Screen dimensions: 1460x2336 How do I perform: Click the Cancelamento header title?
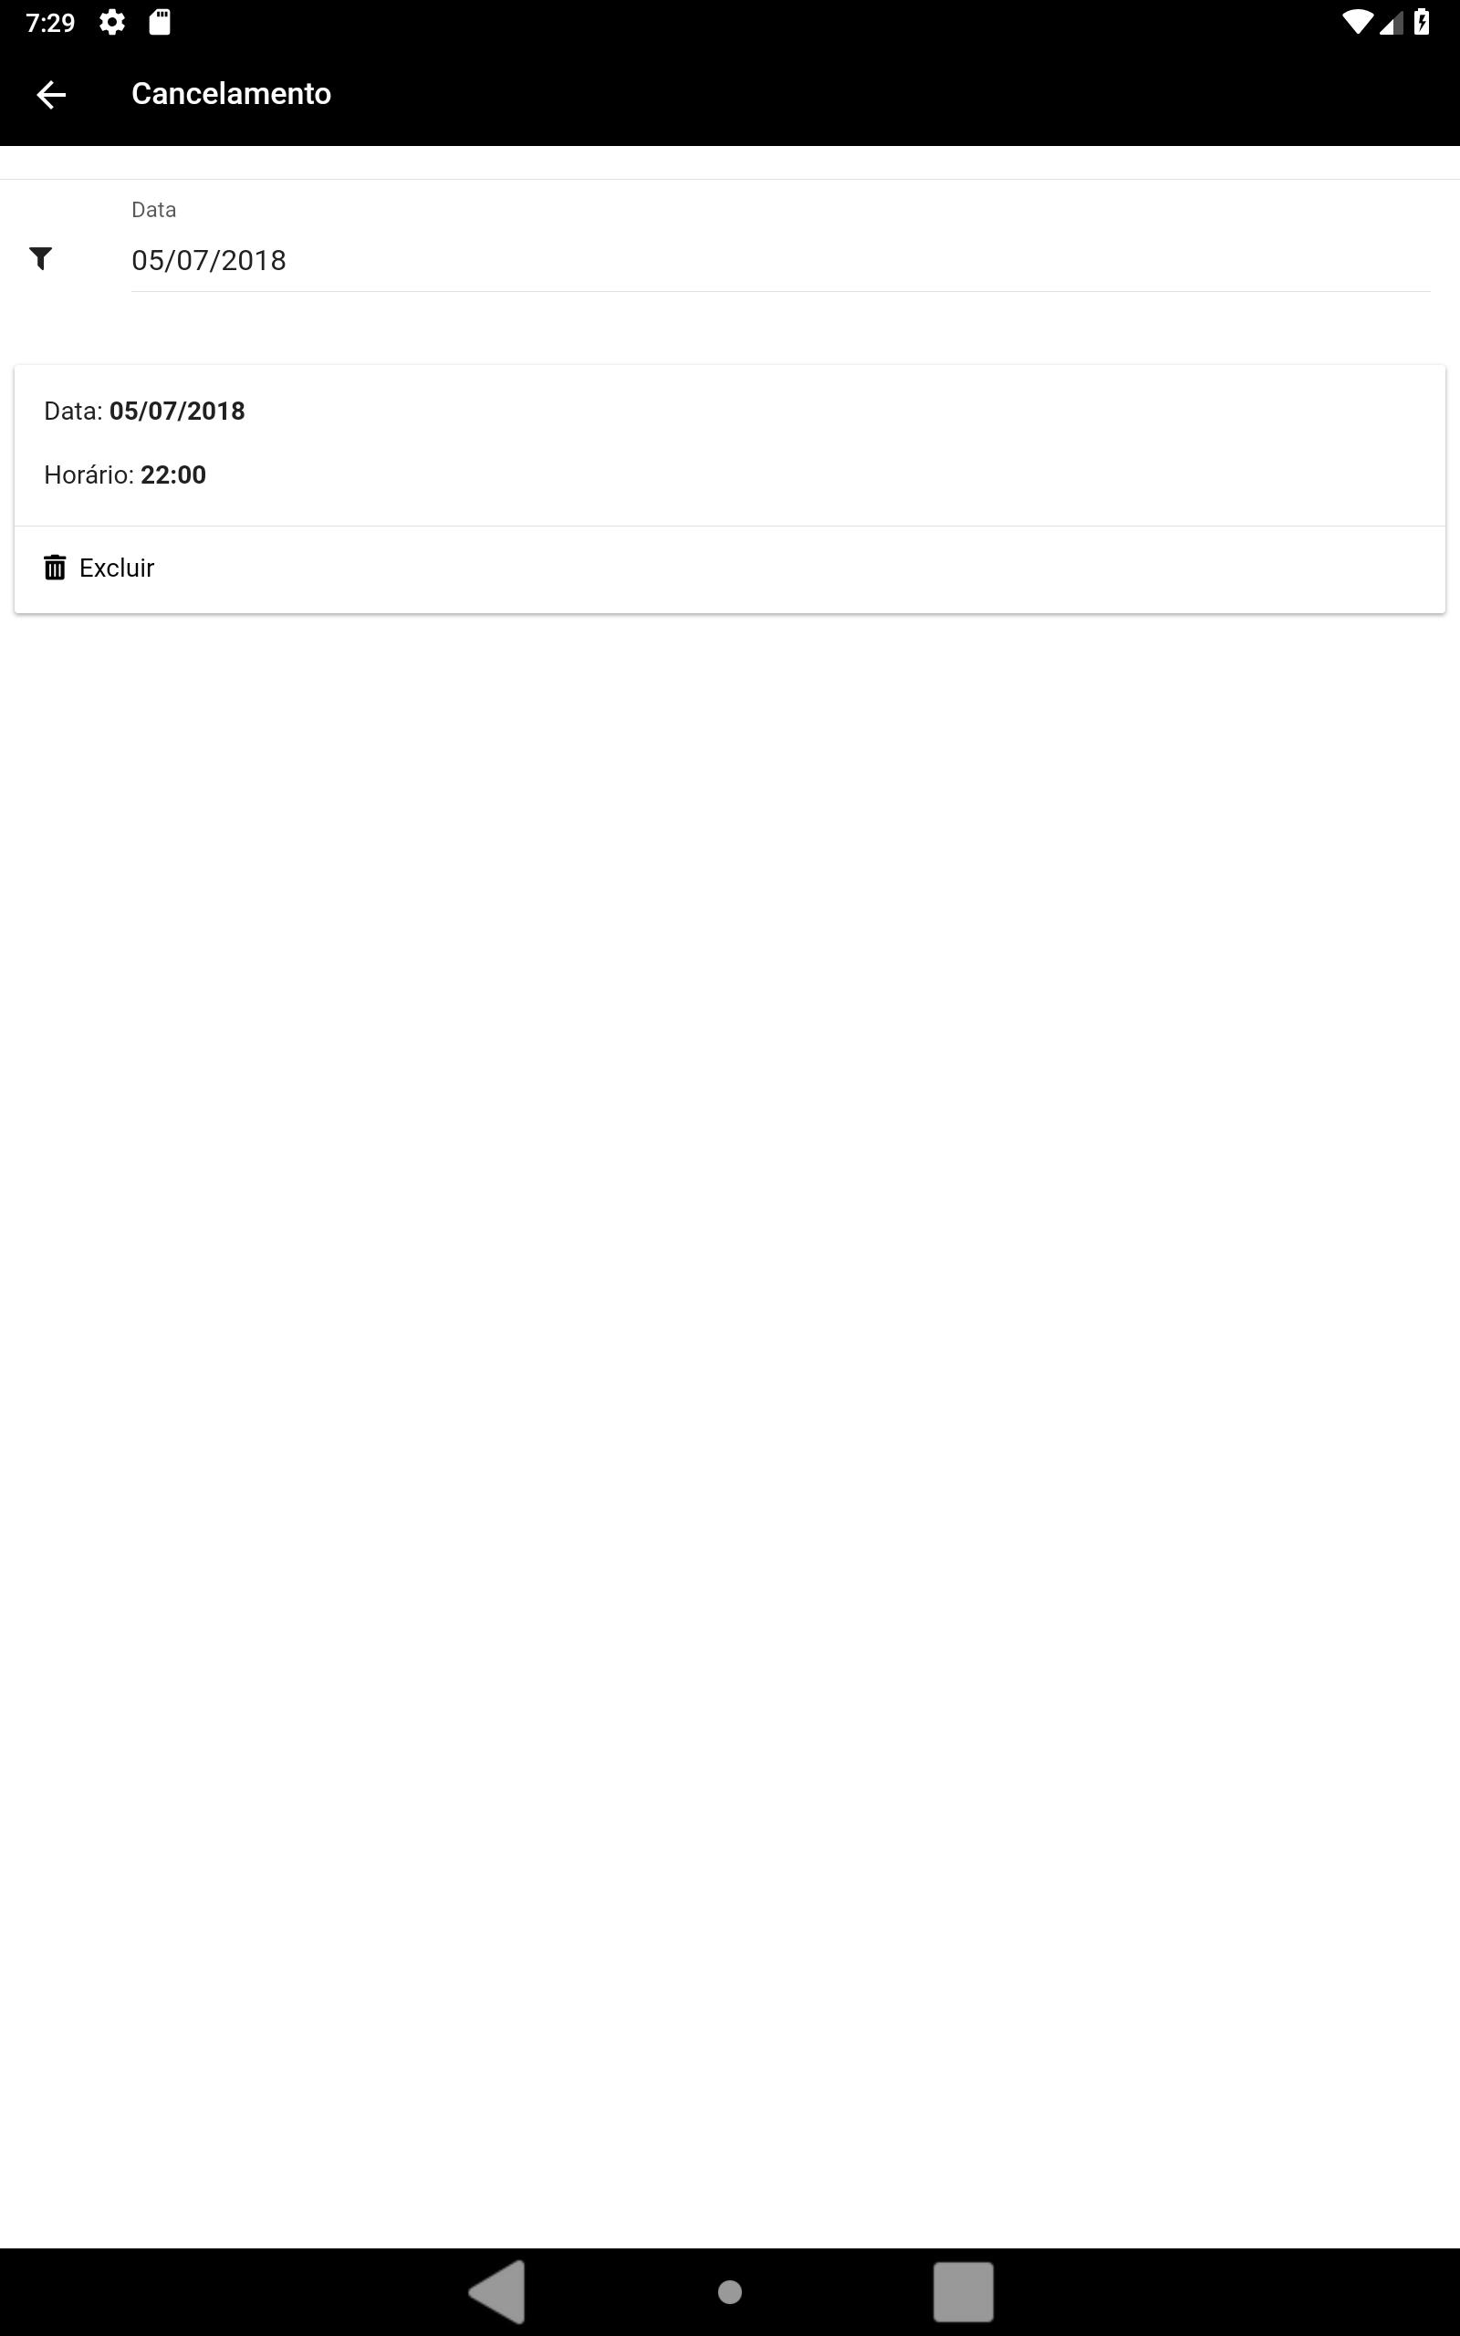point(231,94)
